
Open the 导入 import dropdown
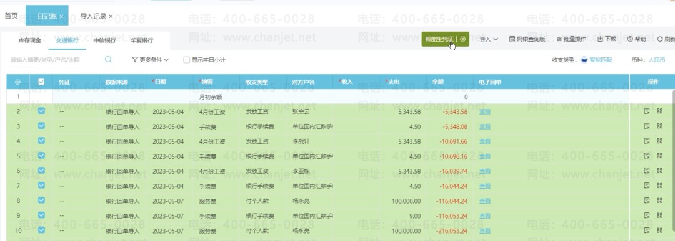coord(489,39)
